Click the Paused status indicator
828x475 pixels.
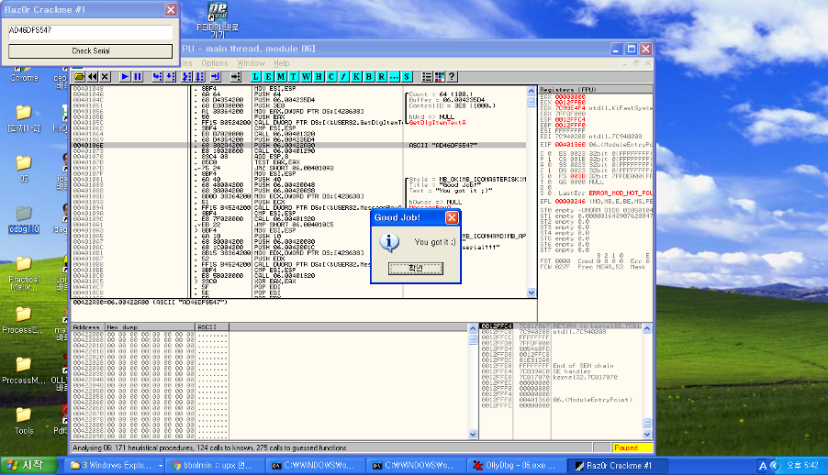click(x=632, y=447)
